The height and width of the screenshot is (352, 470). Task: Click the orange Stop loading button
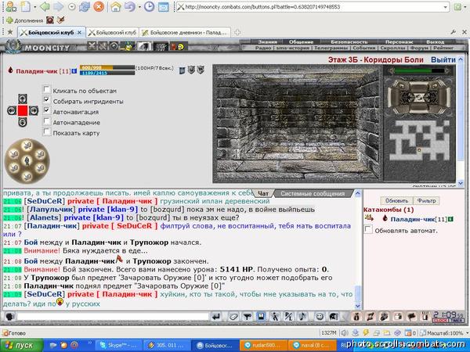pos(99,6)
